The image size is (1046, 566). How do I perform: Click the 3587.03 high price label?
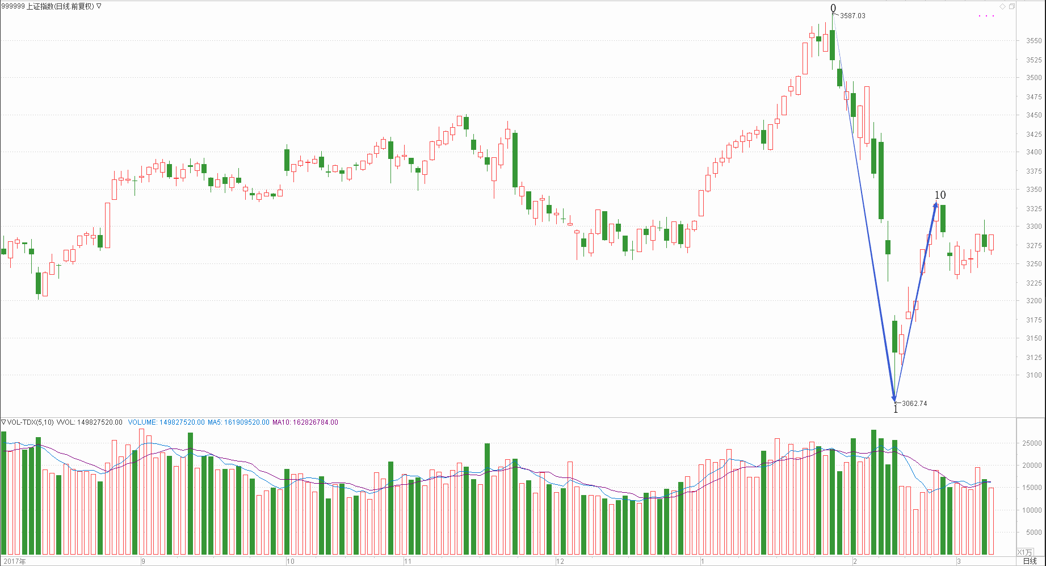852,16
